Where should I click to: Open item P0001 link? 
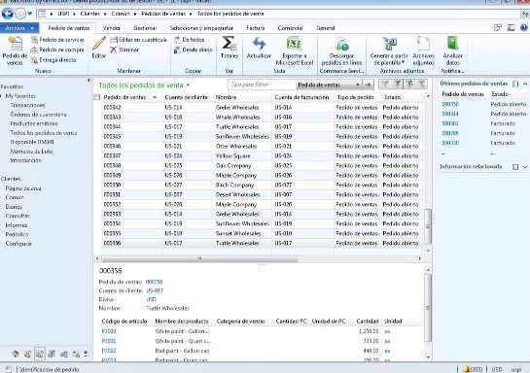[x=109, y=341]
